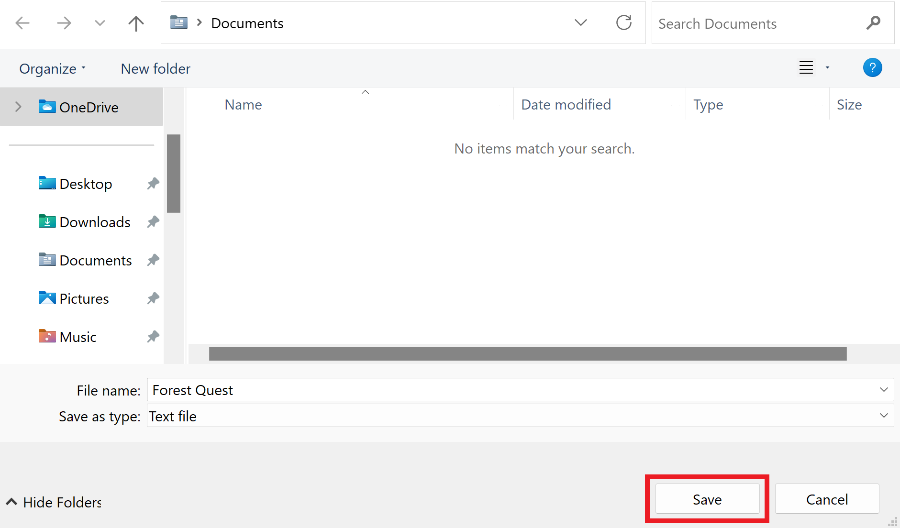Screen dimensions: 900x528
Task: Open the Save as type dropdown
Action: click(884, 416)
